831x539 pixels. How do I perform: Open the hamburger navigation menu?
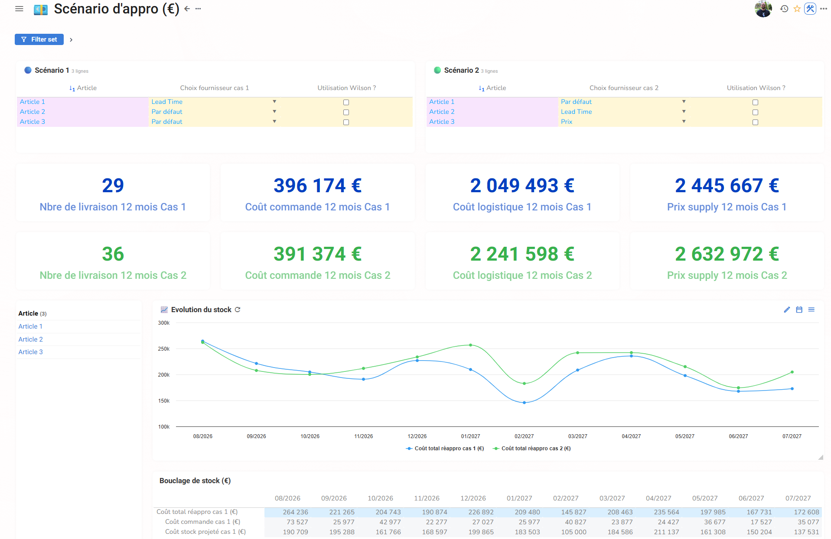click(x=19, y=9)
